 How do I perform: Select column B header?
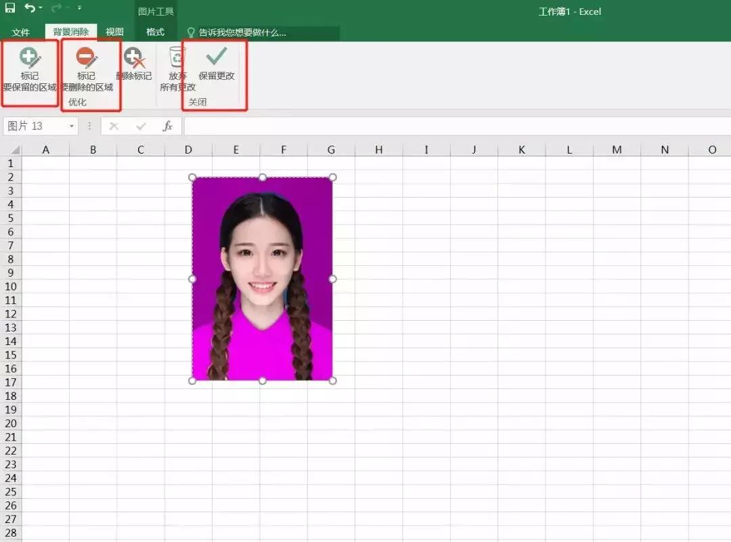(93, 150)
